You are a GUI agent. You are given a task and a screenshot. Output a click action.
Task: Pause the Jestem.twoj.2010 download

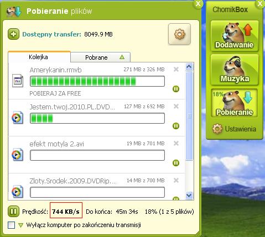point(176,126)
